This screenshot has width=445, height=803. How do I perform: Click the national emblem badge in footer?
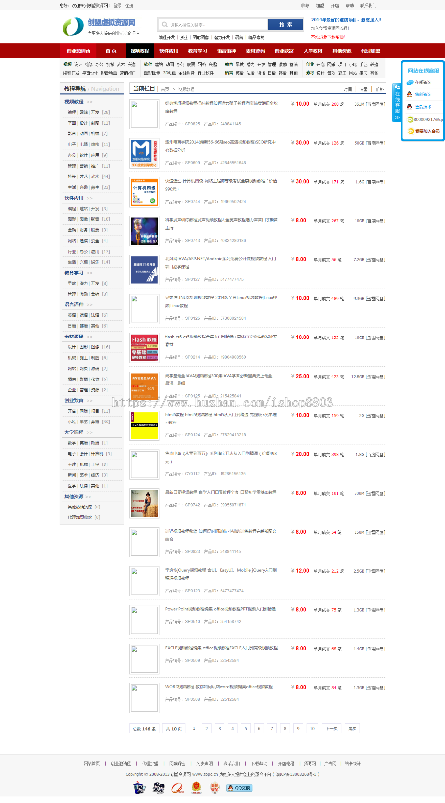coord(196,788)
